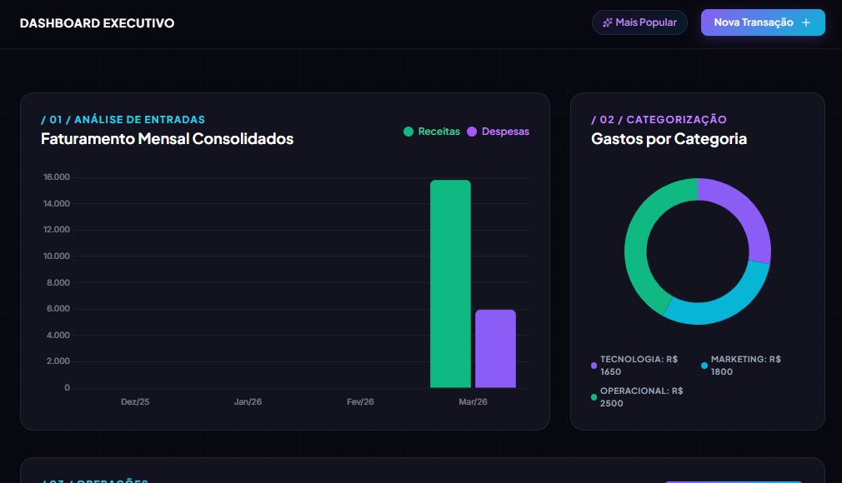Click the Dez/25 axis label
Viewport: 842px width, 483px height.
(135, 402)
